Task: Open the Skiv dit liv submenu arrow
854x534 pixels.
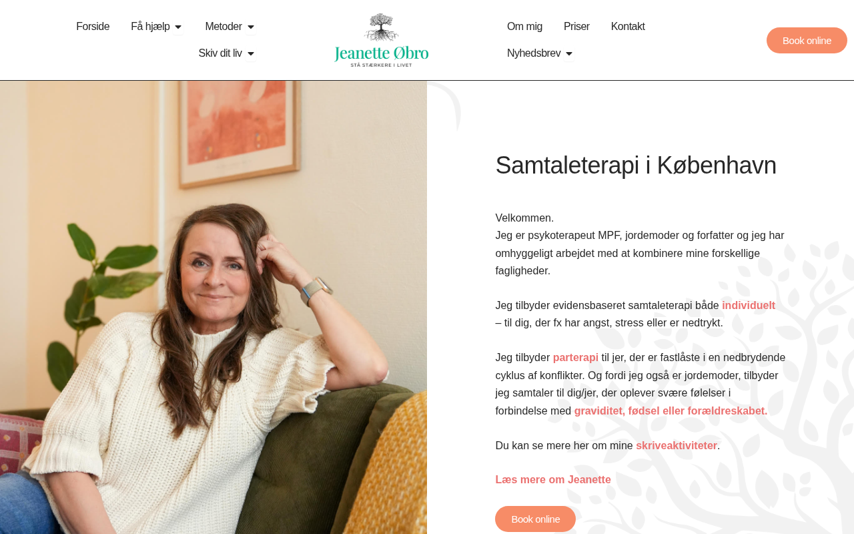Action: 251,54
